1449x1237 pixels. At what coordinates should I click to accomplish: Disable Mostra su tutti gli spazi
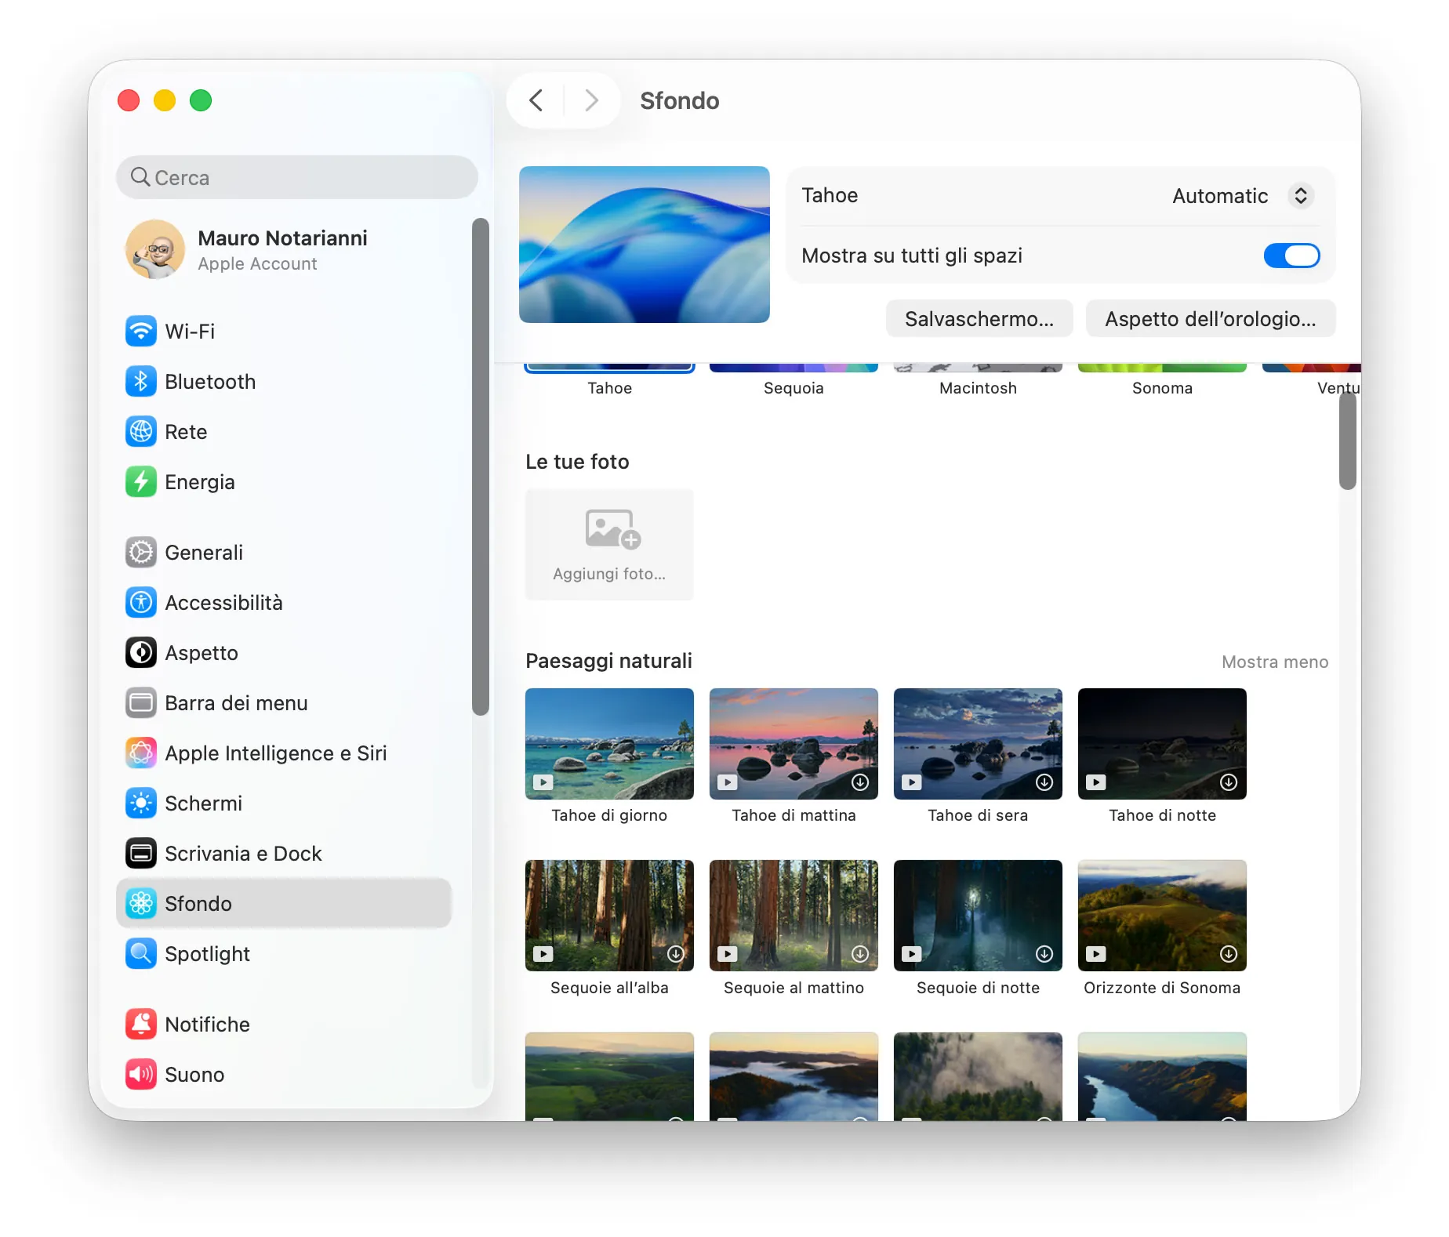pos(1291,256)
